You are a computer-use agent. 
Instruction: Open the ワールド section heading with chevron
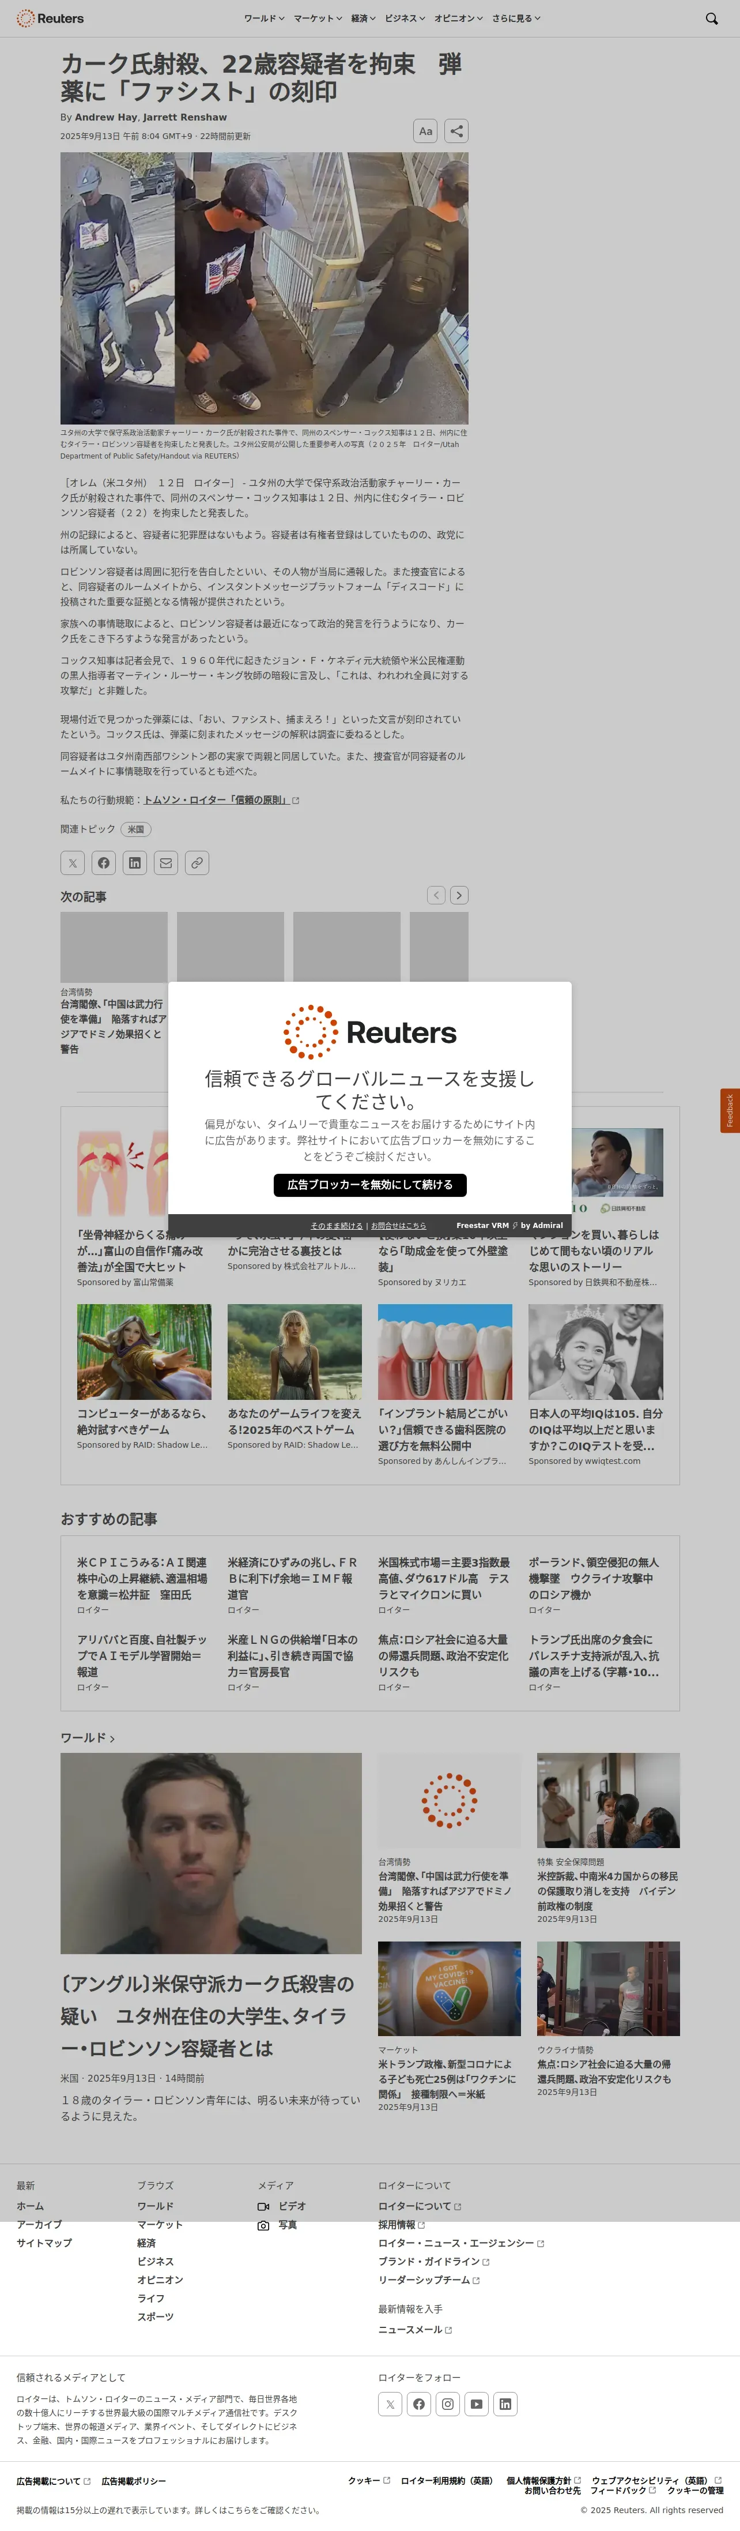tap(88, 1738)
